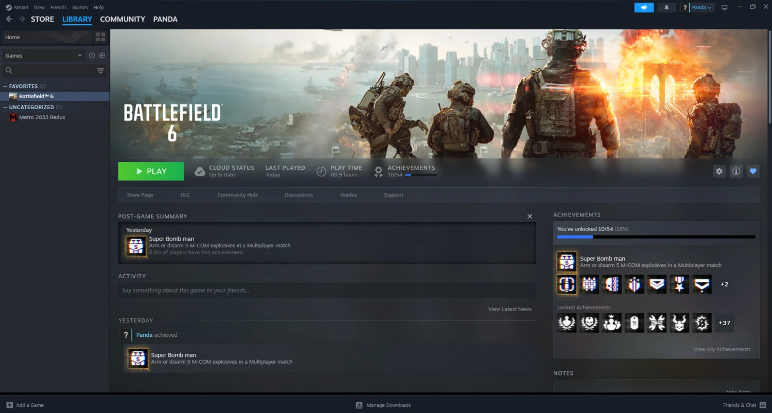This screenshot has width=772, height=413.
Task: Toggle sort by recent clock icon
Action: pyautogui.click(x=92, y=56)
